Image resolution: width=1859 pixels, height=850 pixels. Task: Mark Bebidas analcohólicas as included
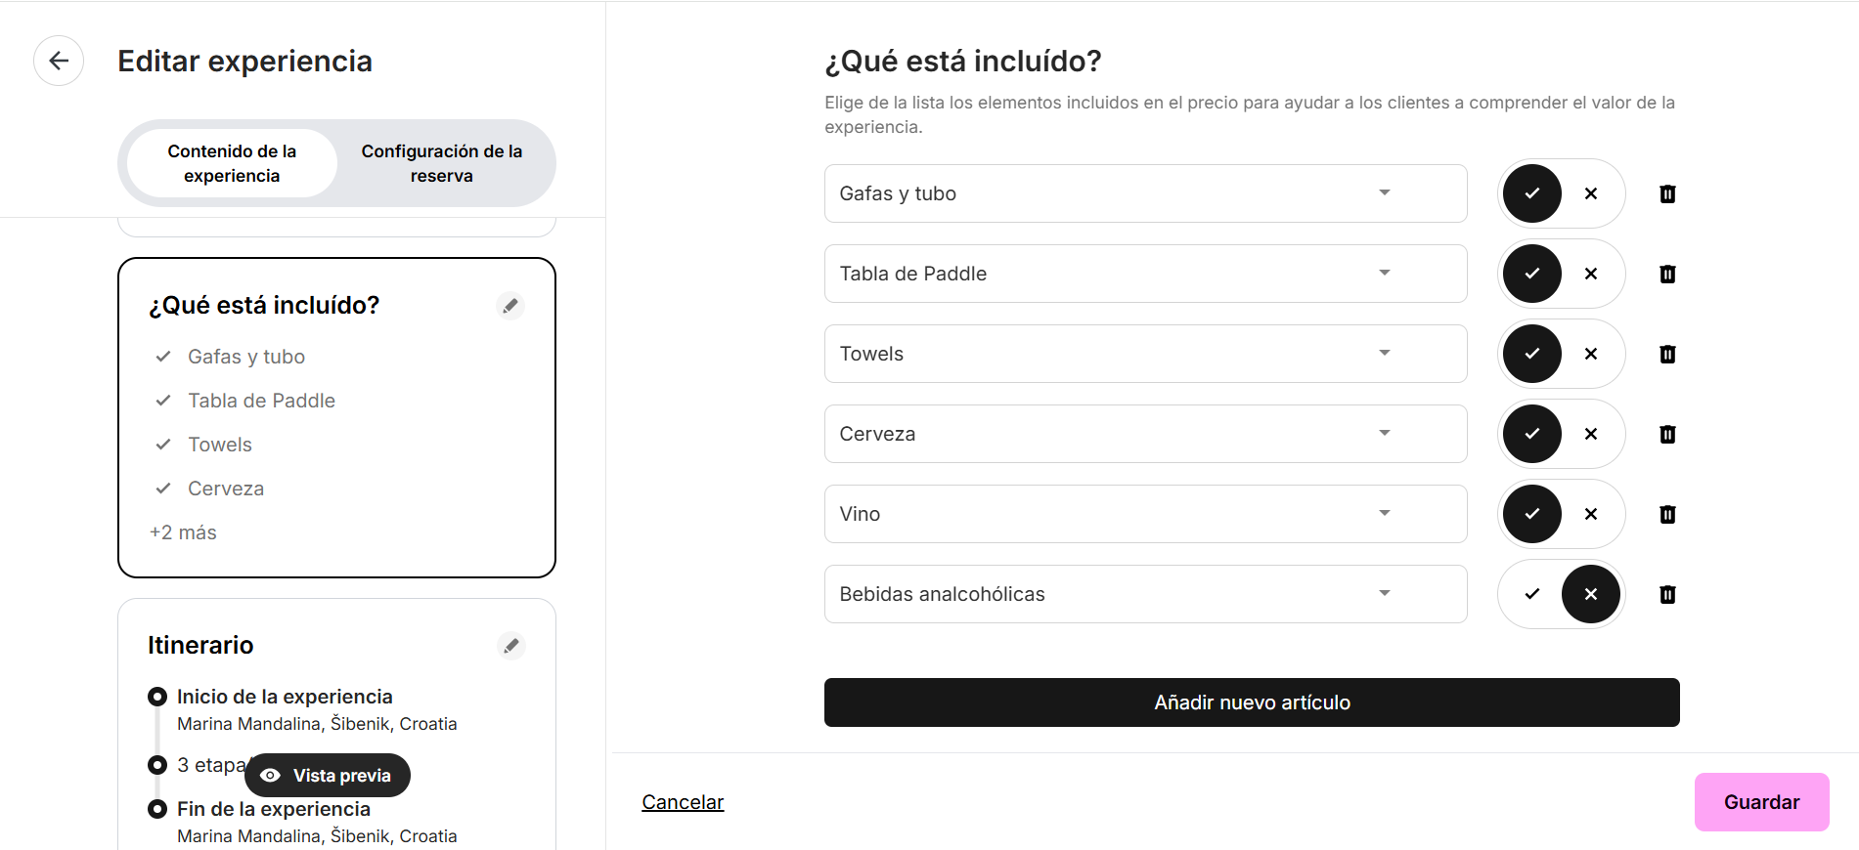(1532, 594)
